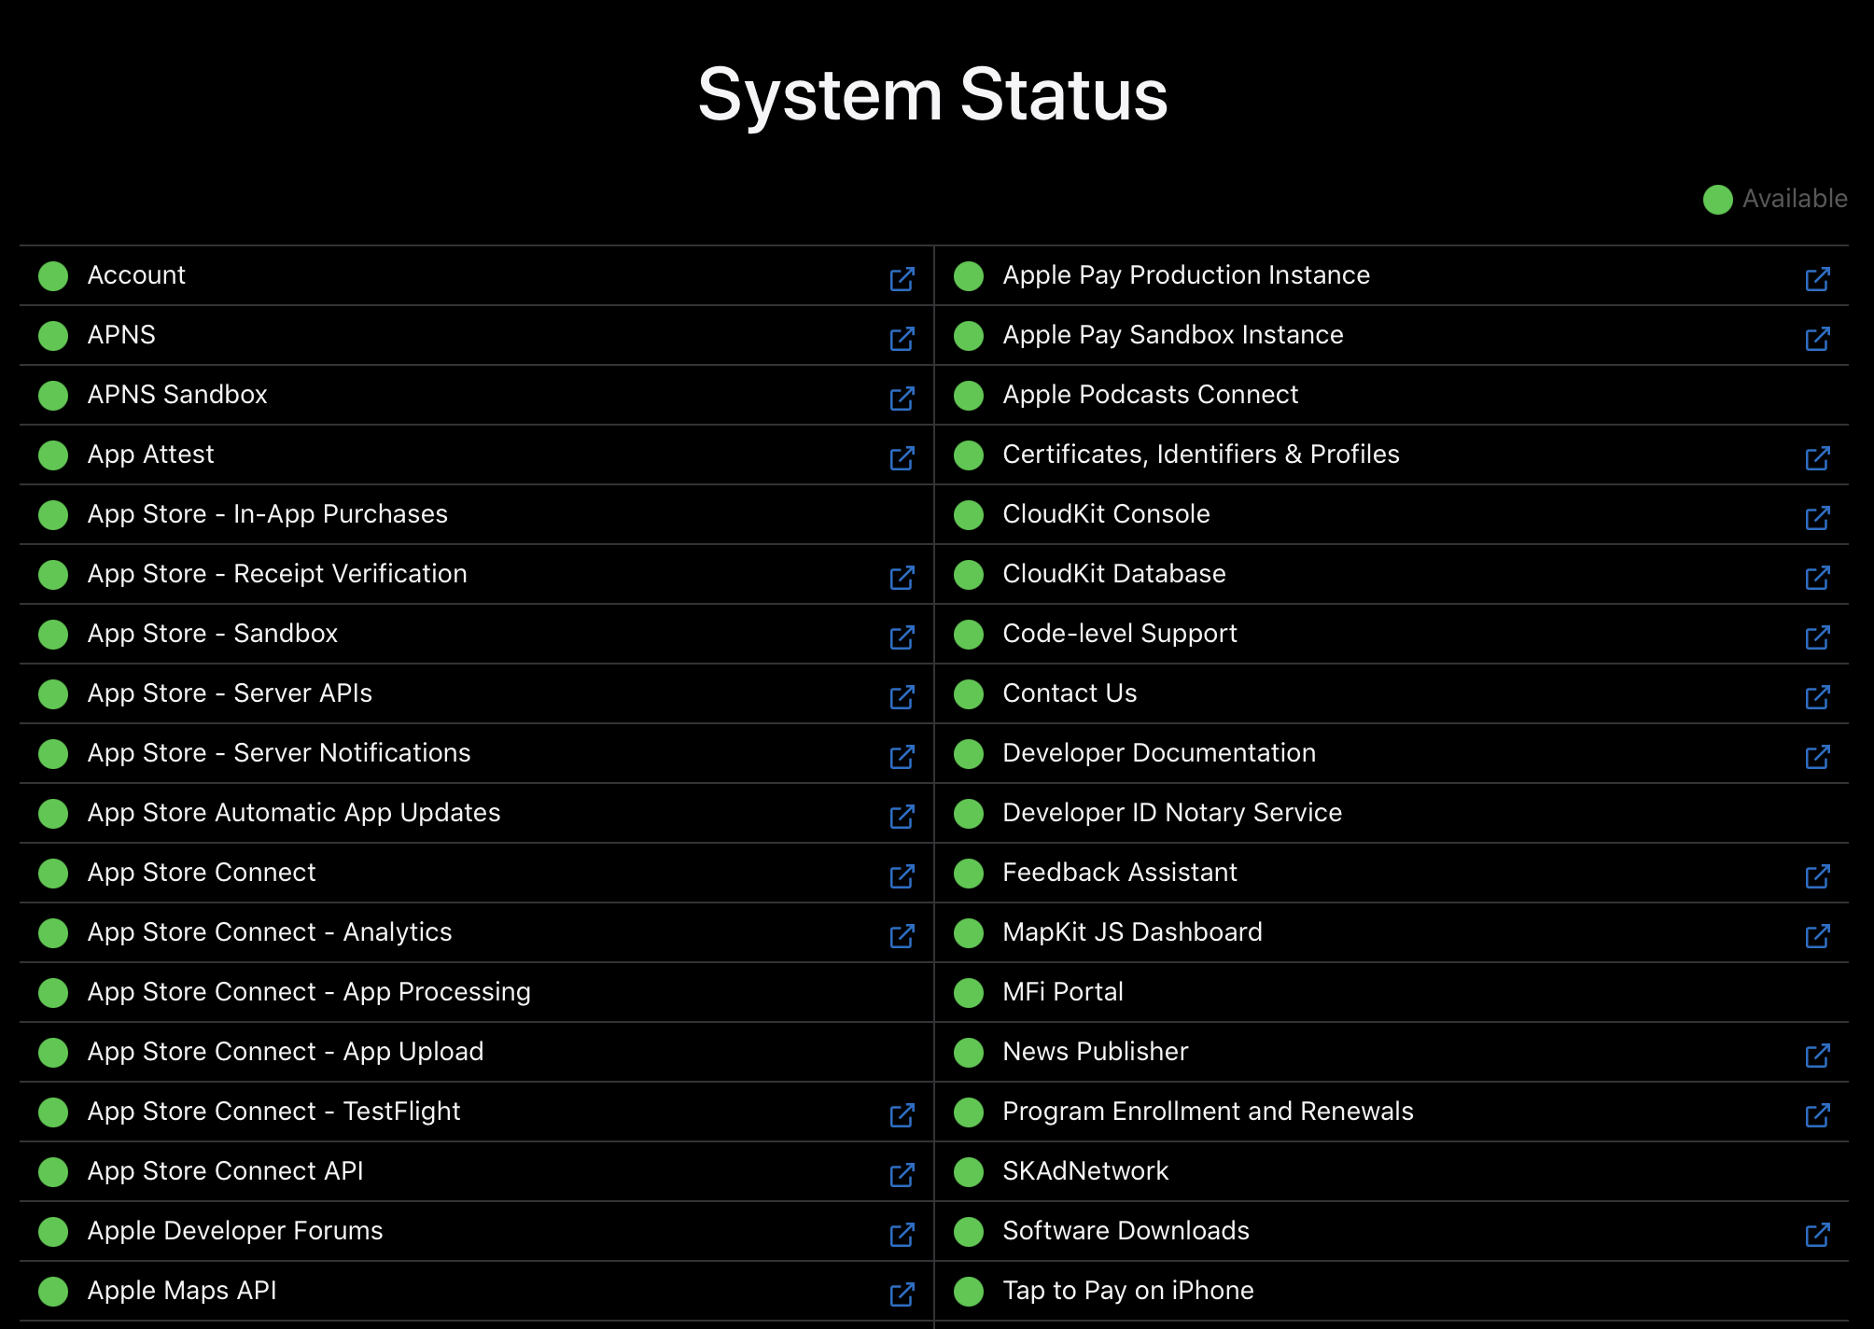Click external link for Certificates, Identifiers & Profiles
This screenshot has width=1874, height=1329.
(x=1817, y=457)
